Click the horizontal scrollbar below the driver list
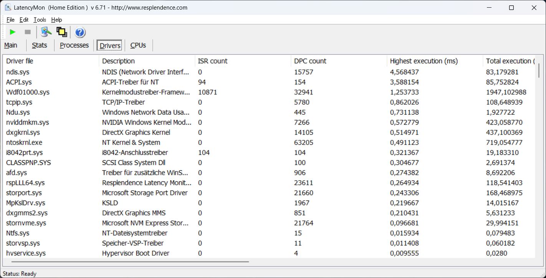 pos(131,262)
